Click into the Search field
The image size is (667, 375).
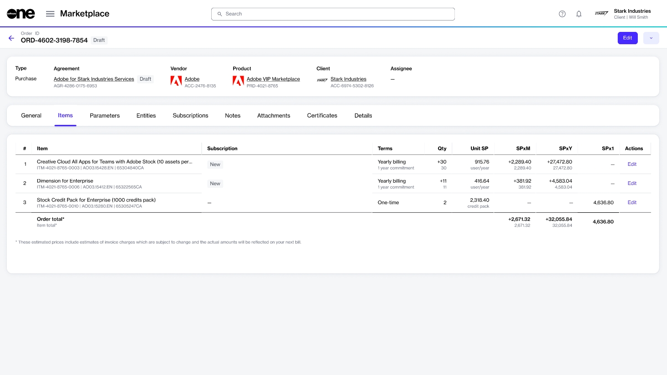click(333, 14)
